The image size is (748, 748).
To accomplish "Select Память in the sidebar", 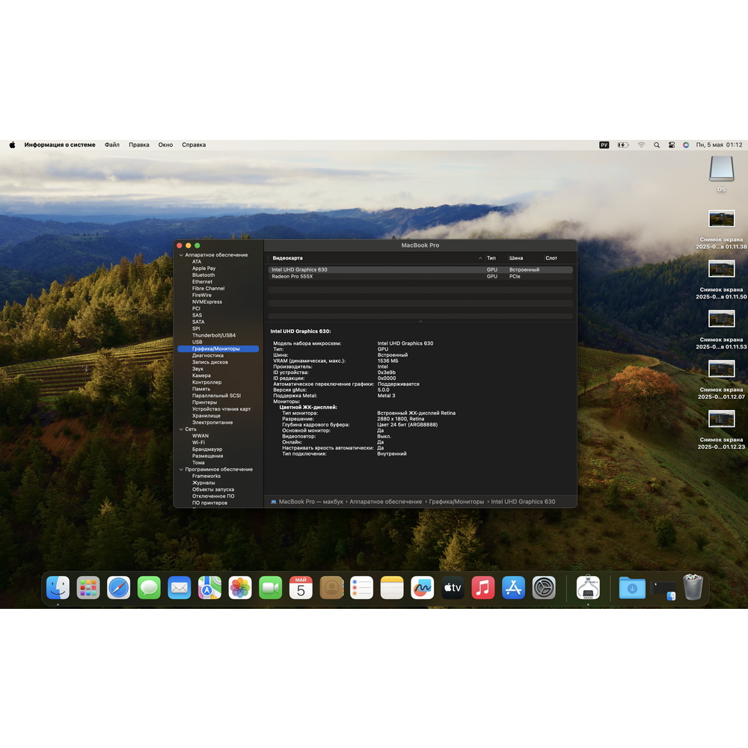I will (x=200, y=389).
